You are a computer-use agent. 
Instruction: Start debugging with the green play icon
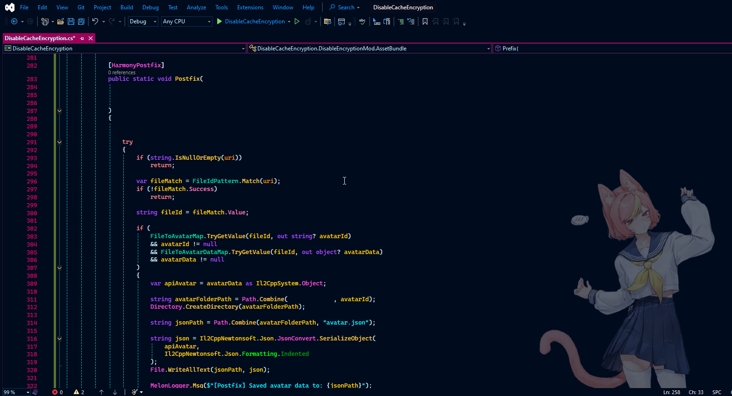219,21
